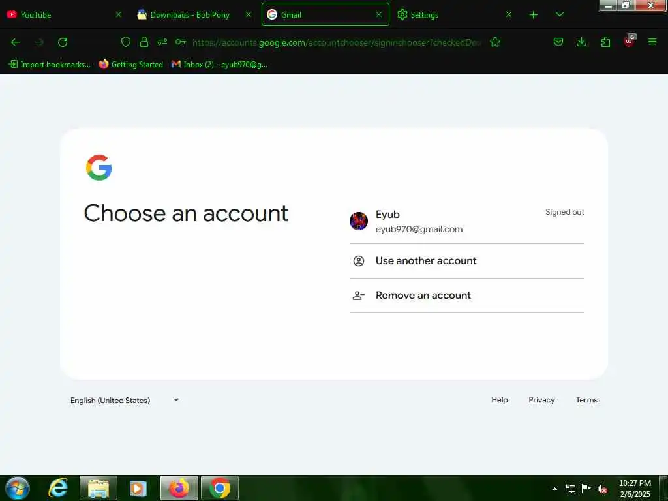Open site permissions icon in address bar
Image resolution: width=668 pixels, height=501 pixels.
162,42
